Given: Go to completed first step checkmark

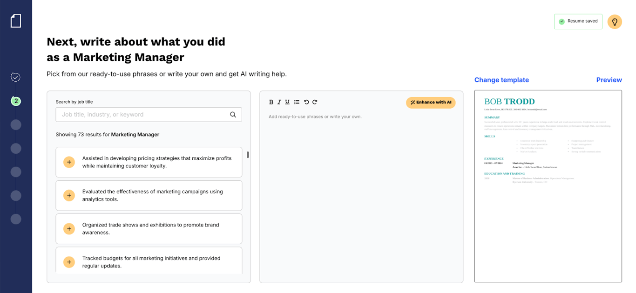Looking at the screenshot, I should click(x=16, y=77).
